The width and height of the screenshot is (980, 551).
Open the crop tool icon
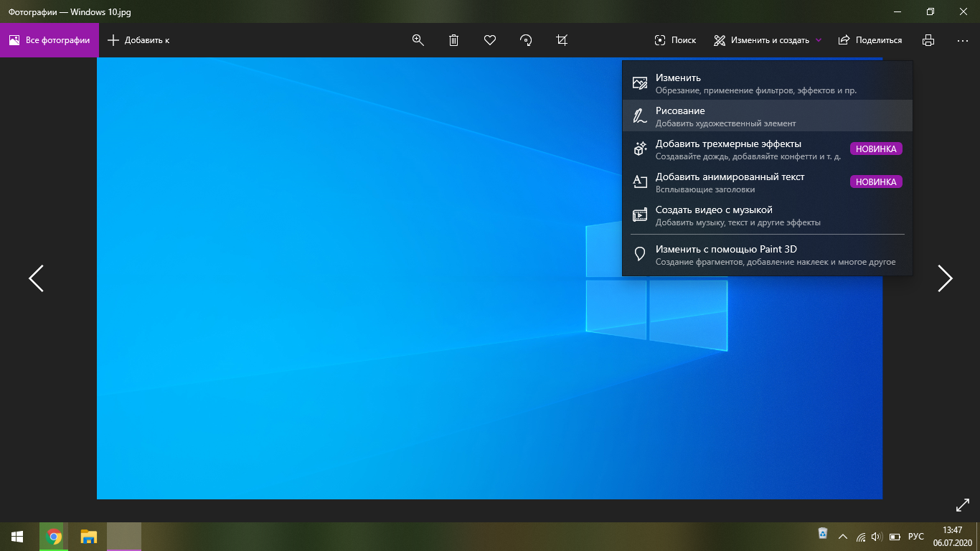562,40
